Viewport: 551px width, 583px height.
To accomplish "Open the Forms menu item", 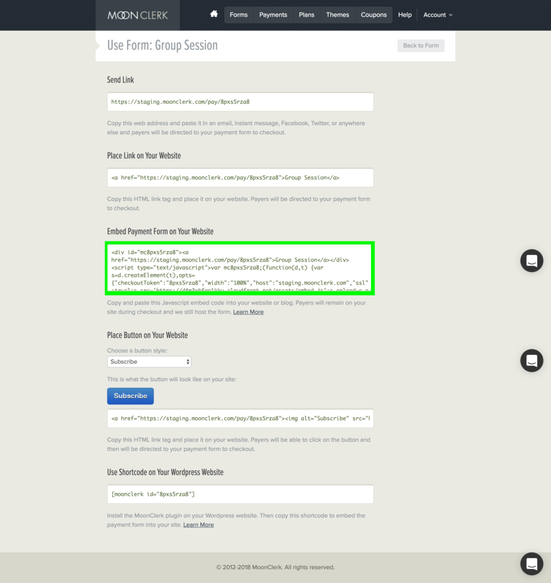I will (239, 15).
